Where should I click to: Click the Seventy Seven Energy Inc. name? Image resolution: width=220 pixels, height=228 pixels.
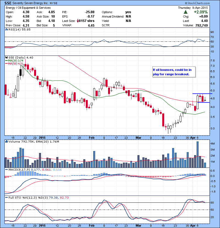(31, 3)
